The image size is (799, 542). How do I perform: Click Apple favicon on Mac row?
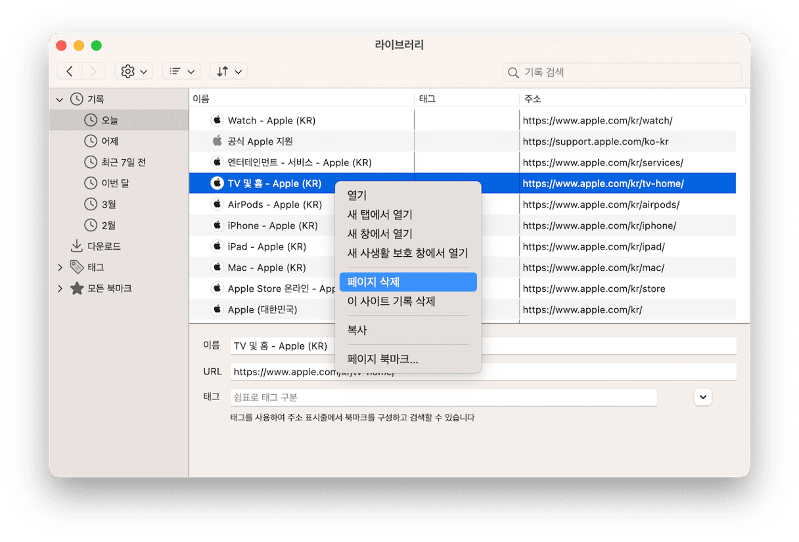217,267
